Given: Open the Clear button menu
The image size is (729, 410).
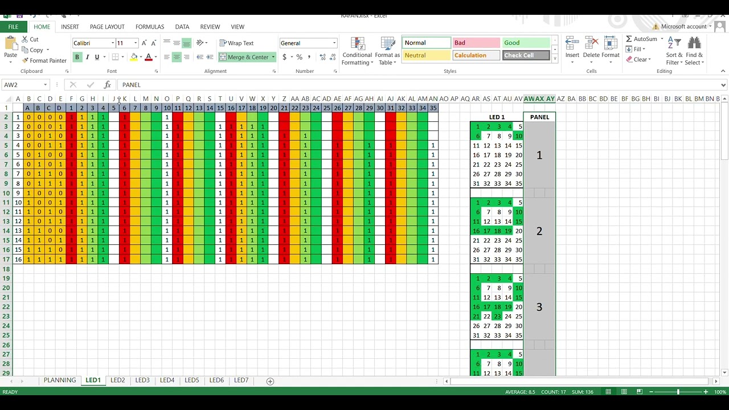Looking at the screenshot, I should click(638, 59).
